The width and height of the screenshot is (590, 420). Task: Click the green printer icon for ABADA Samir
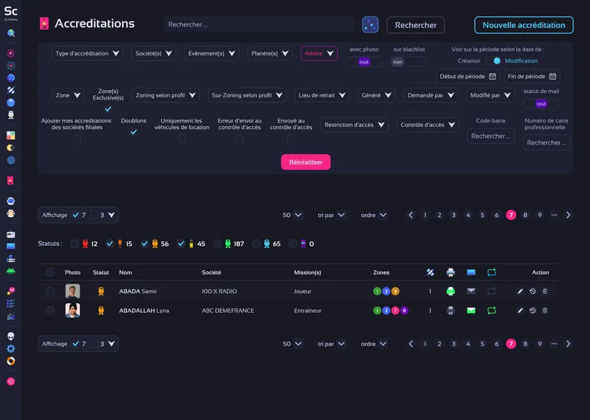[451, 292]
